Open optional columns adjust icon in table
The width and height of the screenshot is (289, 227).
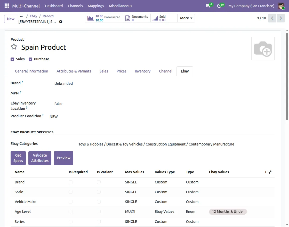click(270, 172)
